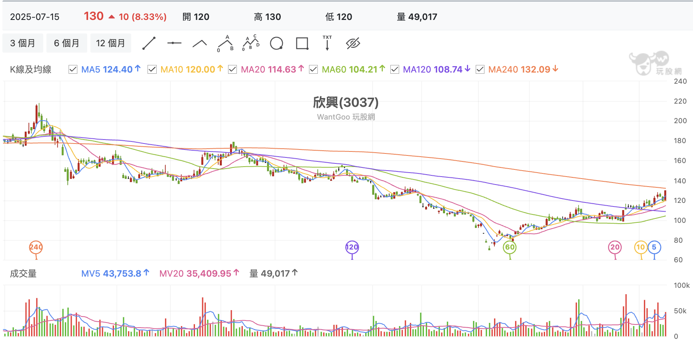Click the MA240 132.09 value label

tap(524, 69)
